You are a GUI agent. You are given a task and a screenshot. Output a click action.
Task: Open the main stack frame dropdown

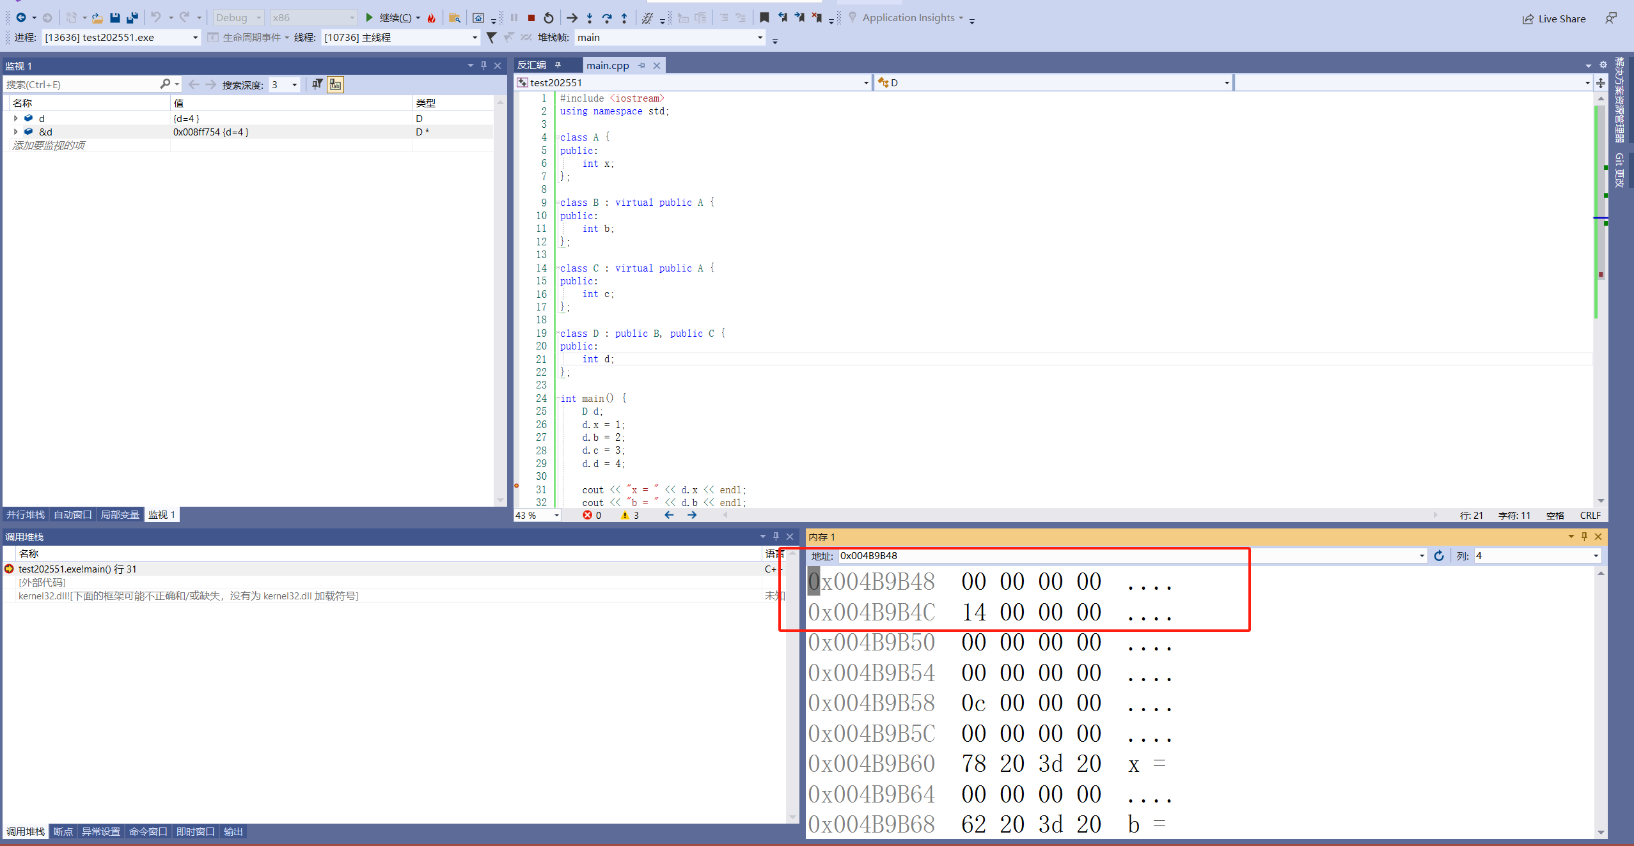(x=760, y=38)
